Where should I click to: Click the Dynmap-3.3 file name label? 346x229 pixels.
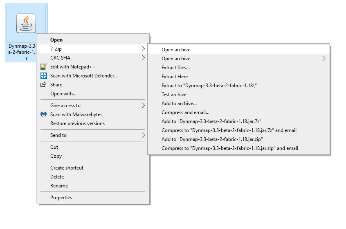[22, 52]
